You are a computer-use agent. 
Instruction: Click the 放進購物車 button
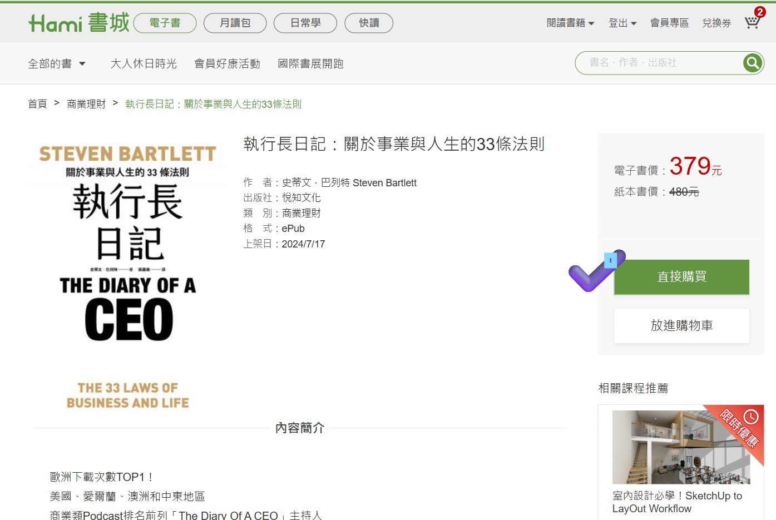[x=681, y=325]
